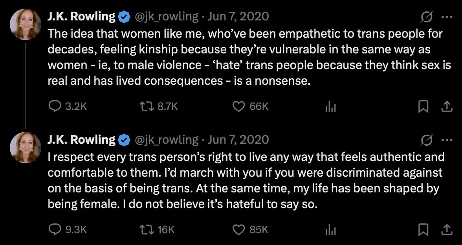Open @jk_rowling handle link in first tweet

167,16
